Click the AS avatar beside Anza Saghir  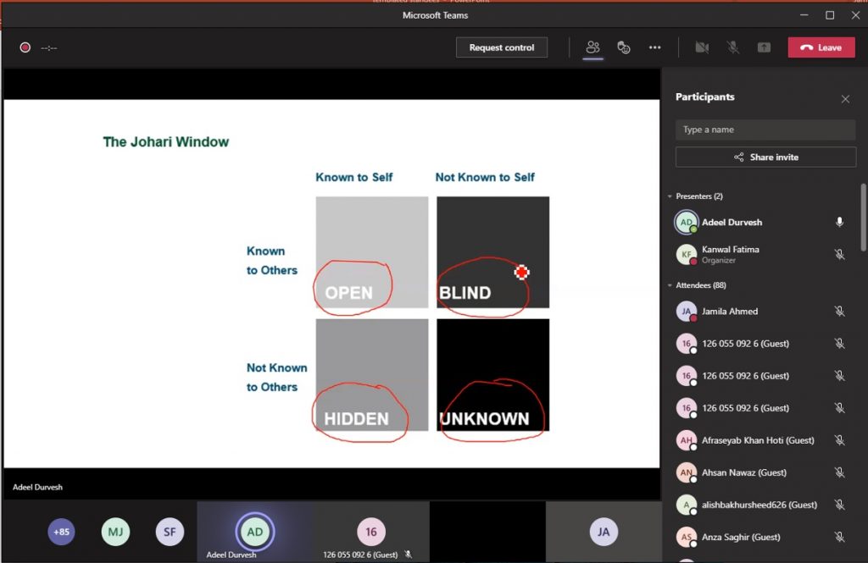(687, 537)
